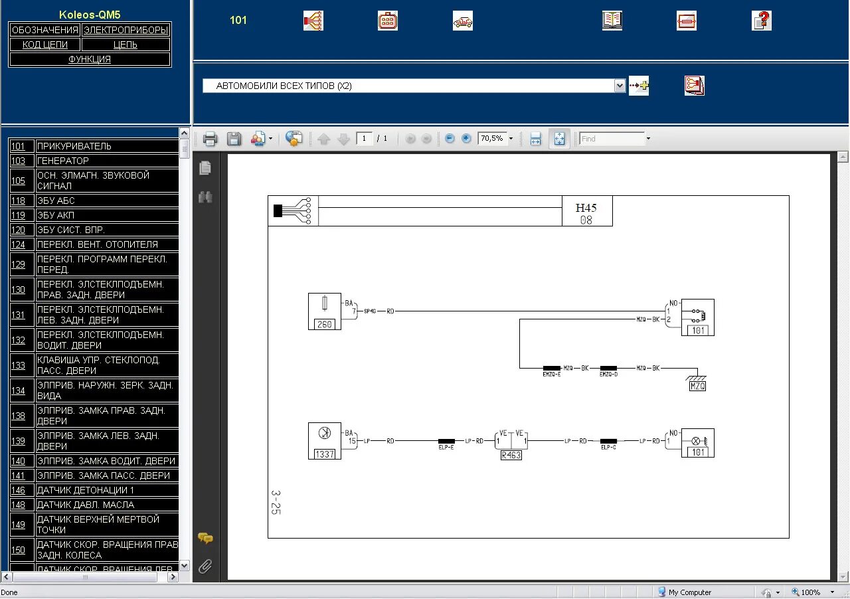Click connector R463 in diagram

click(x=511, y=456)
